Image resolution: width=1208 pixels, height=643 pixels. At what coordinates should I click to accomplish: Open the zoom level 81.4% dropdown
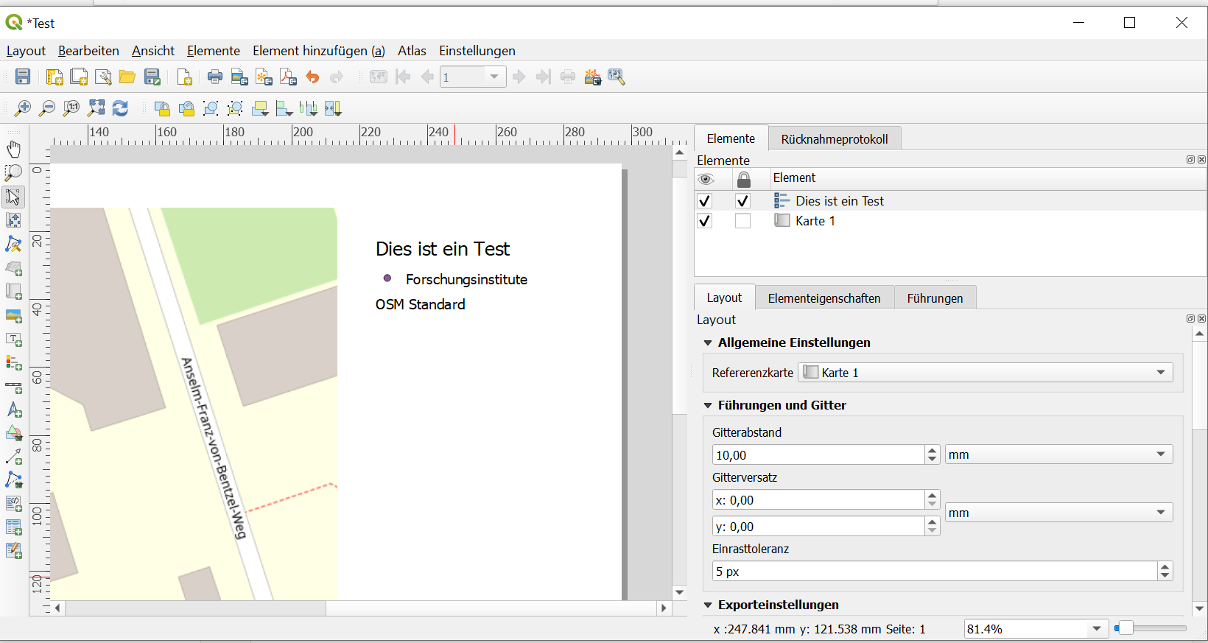[x=1097, y=629]
